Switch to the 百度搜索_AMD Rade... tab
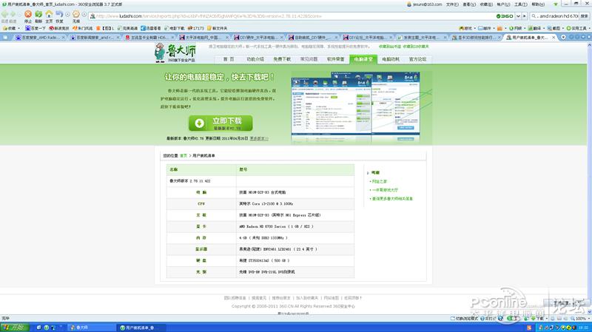 (x=40, y=38)
